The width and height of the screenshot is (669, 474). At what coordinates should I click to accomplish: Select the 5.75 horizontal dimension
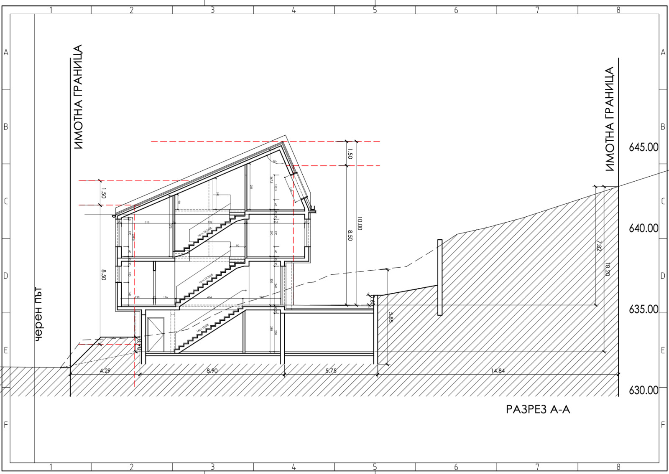point(330,370)
